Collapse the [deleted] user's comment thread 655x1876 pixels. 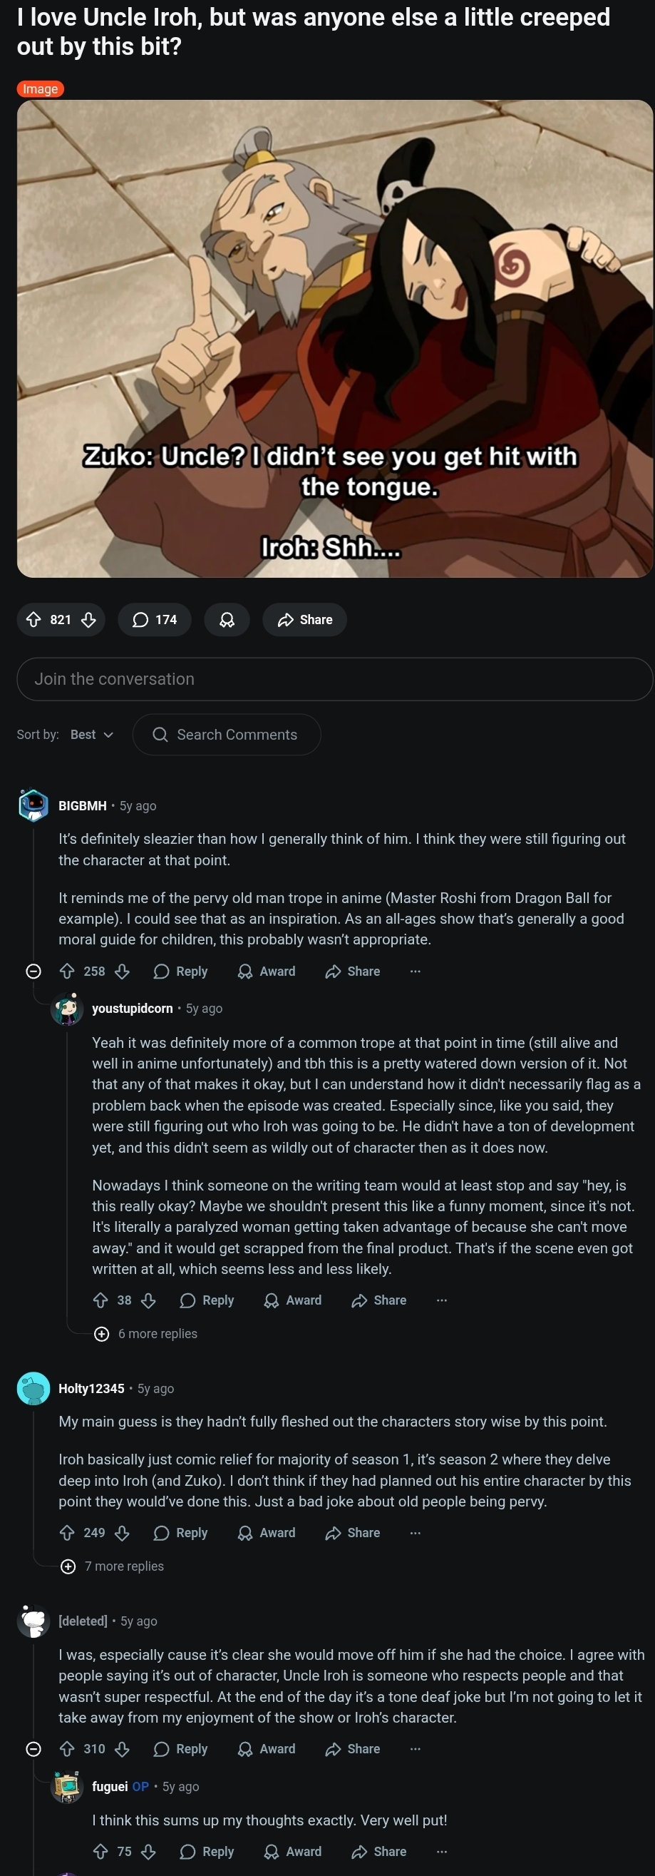(33, 1748)
